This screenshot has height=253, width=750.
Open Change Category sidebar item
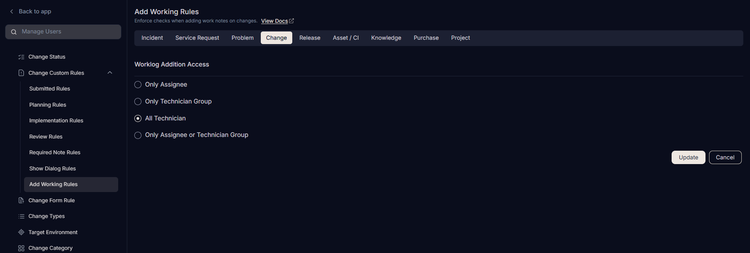(50, 248)
